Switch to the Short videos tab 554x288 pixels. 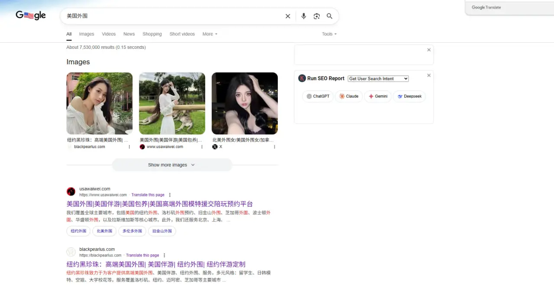click(x=182, y=34)
